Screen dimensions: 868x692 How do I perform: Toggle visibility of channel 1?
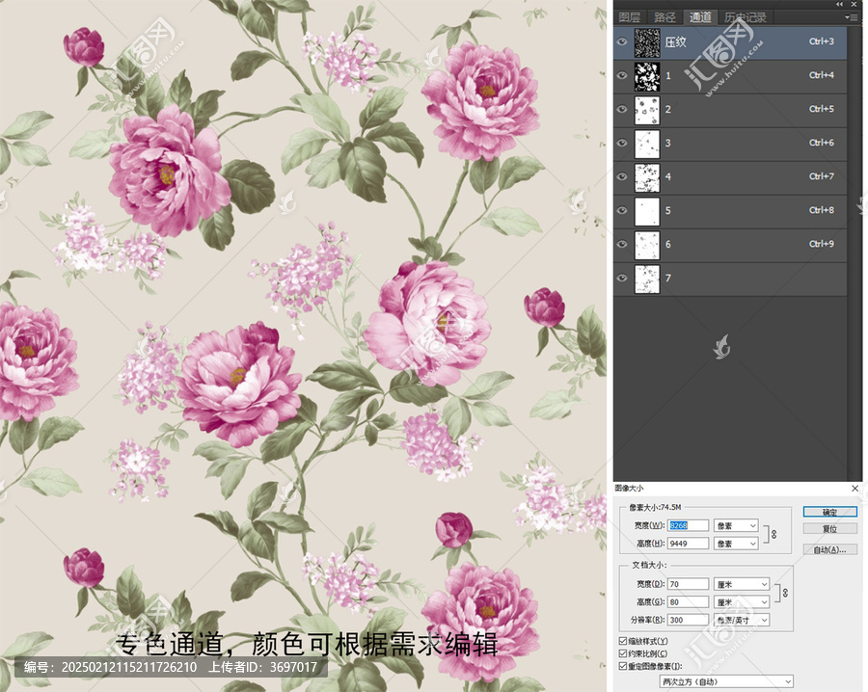tap(622, 75)
